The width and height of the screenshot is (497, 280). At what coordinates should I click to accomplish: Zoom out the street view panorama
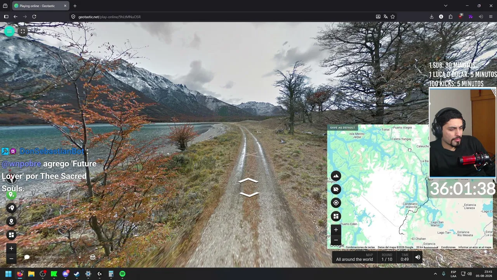(11, 259)
